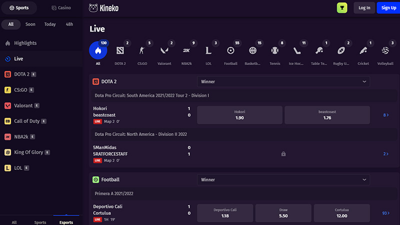Click the lock icon on 5ManMidas match

[x=283, y=154]
